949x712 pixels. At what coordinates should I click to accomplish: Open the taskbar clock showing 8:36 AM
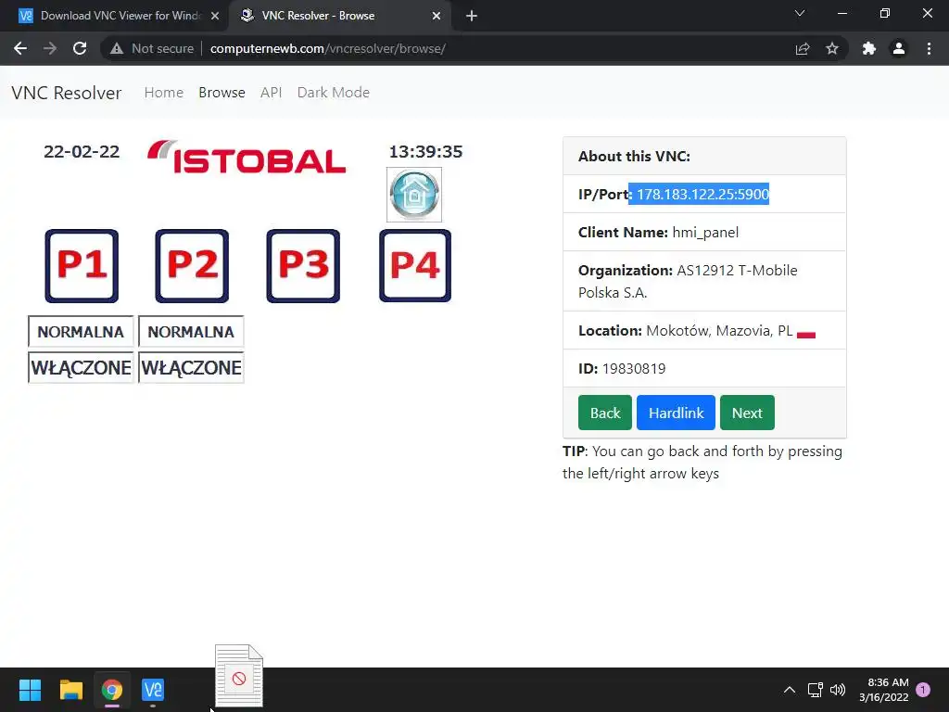pyautogui.click(x=884, y=690)
